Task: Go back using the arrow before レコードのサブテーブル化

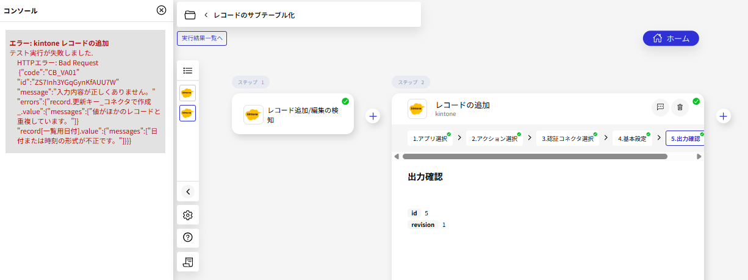Action: point(206,15)
